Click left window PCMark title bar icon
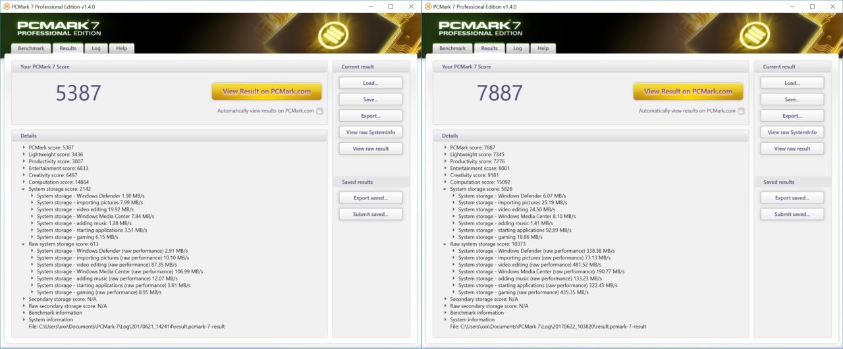 click(7, 7)
